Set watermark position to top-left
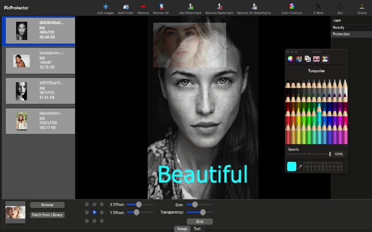This screenshot has height=232, width=372. click(87, 204)
